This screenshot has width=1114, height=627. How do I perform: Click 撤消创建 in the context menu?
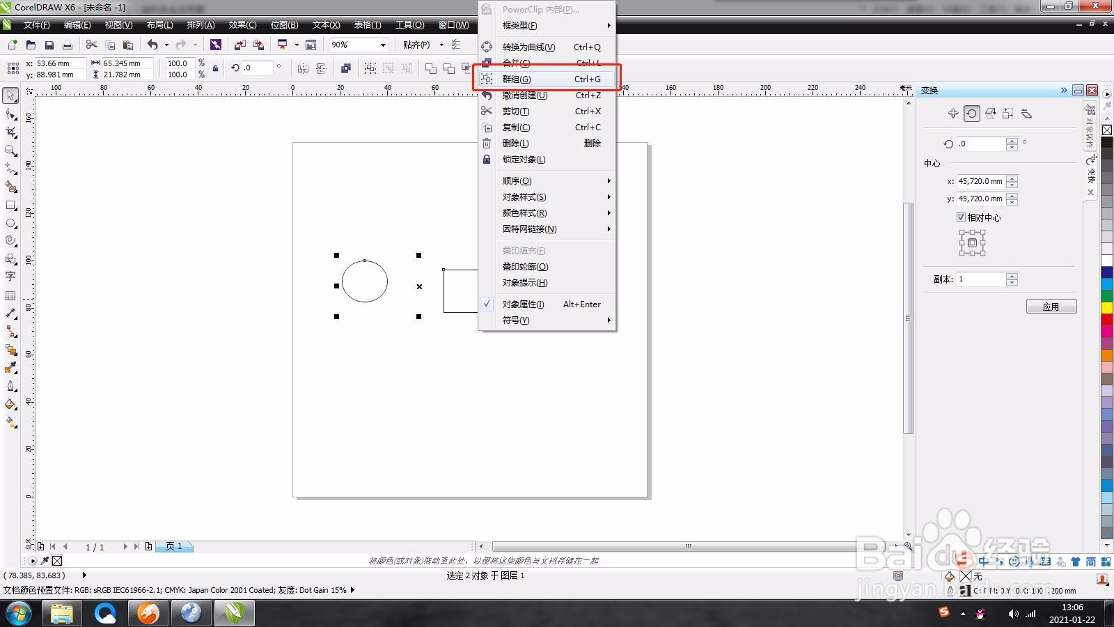(529, 95)
